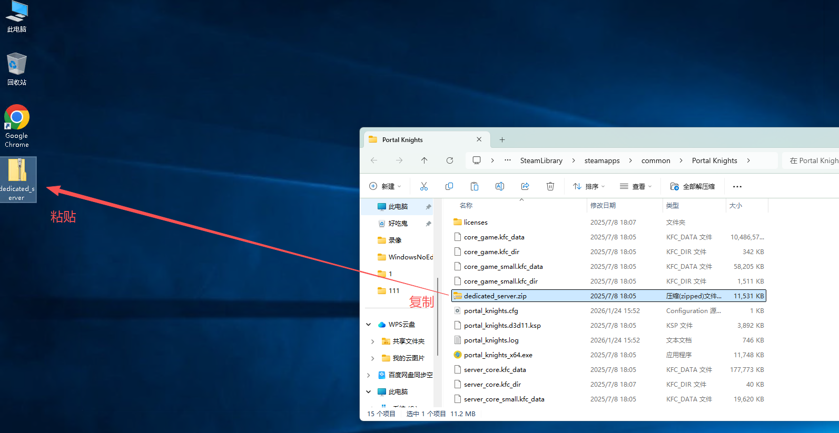
Task: Click the Copy icon in Explorer toolbar
Action: [449, 186]
